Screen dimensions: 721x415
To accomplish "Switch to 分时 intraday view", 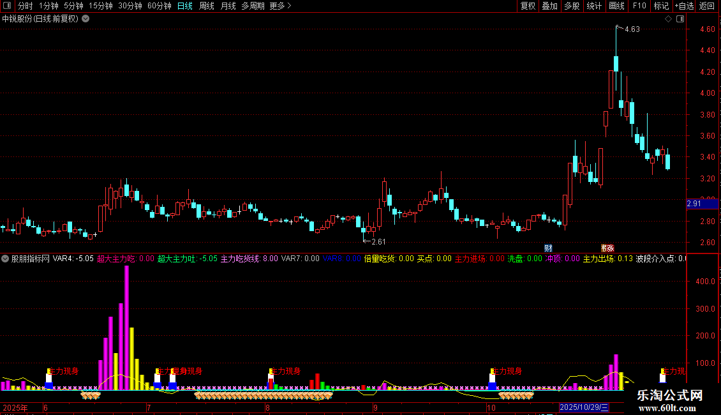I will (x=26, y=6).
